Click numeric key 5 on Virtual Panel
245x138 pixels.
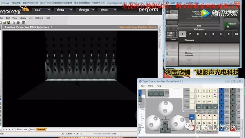(x=204, y=91)
